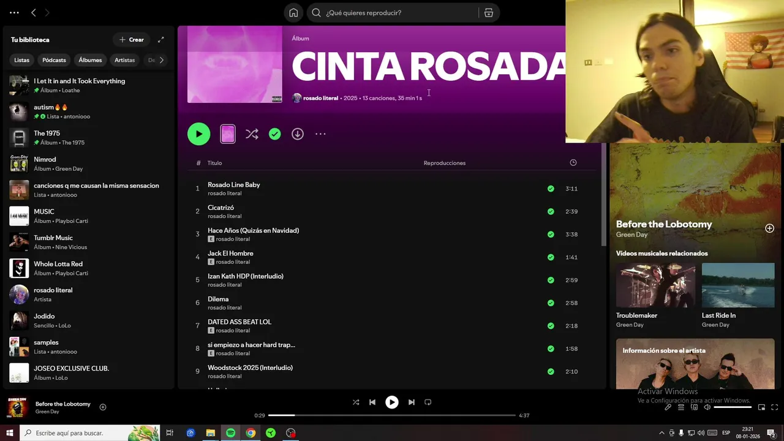Screen dimensions: 784x441
Task: Open the mini player
Action: tap(761, 407)
